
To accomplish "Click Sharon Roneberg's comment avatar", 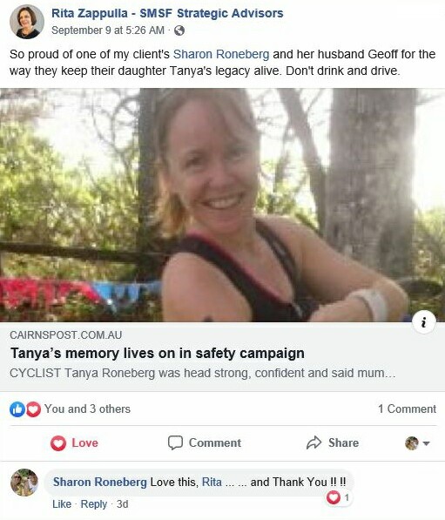I will 24,483.
